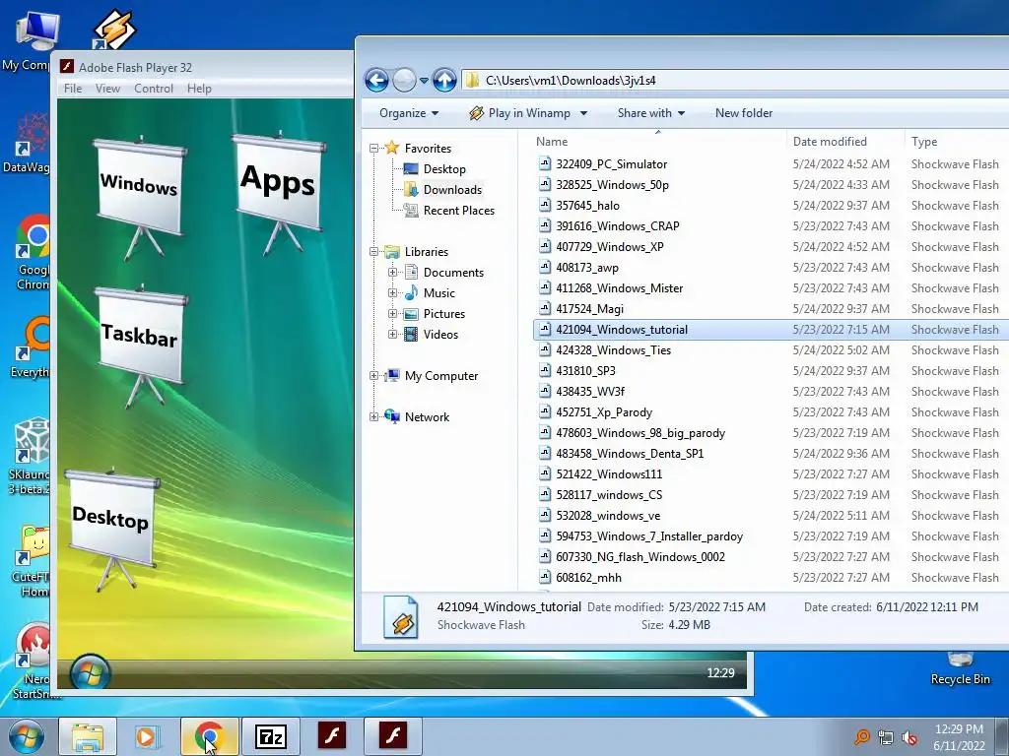1009x756 pixels.
Task: Select file 322409_PC_Simulator
Action: click(611, 164)
